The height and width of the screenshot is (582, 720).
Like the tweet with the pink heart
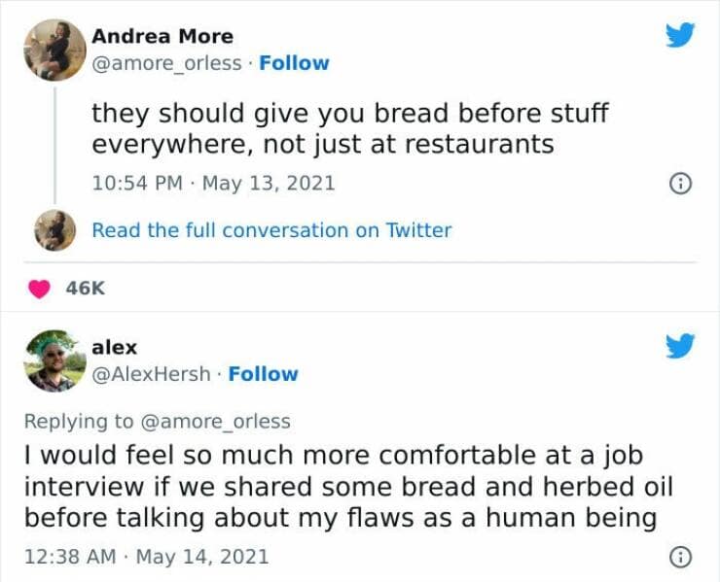point(39,288)
